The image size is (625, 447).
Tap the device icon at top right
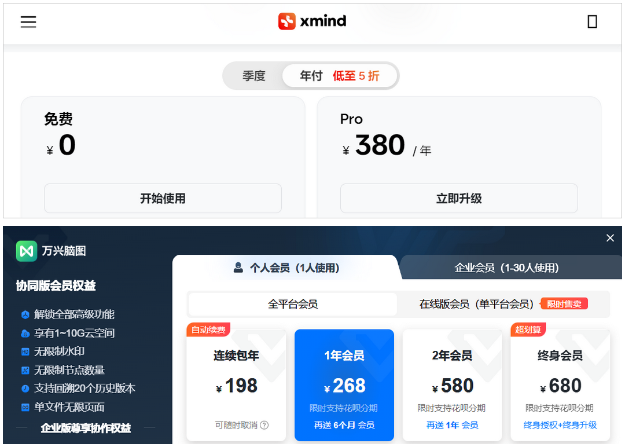point(592,22)
